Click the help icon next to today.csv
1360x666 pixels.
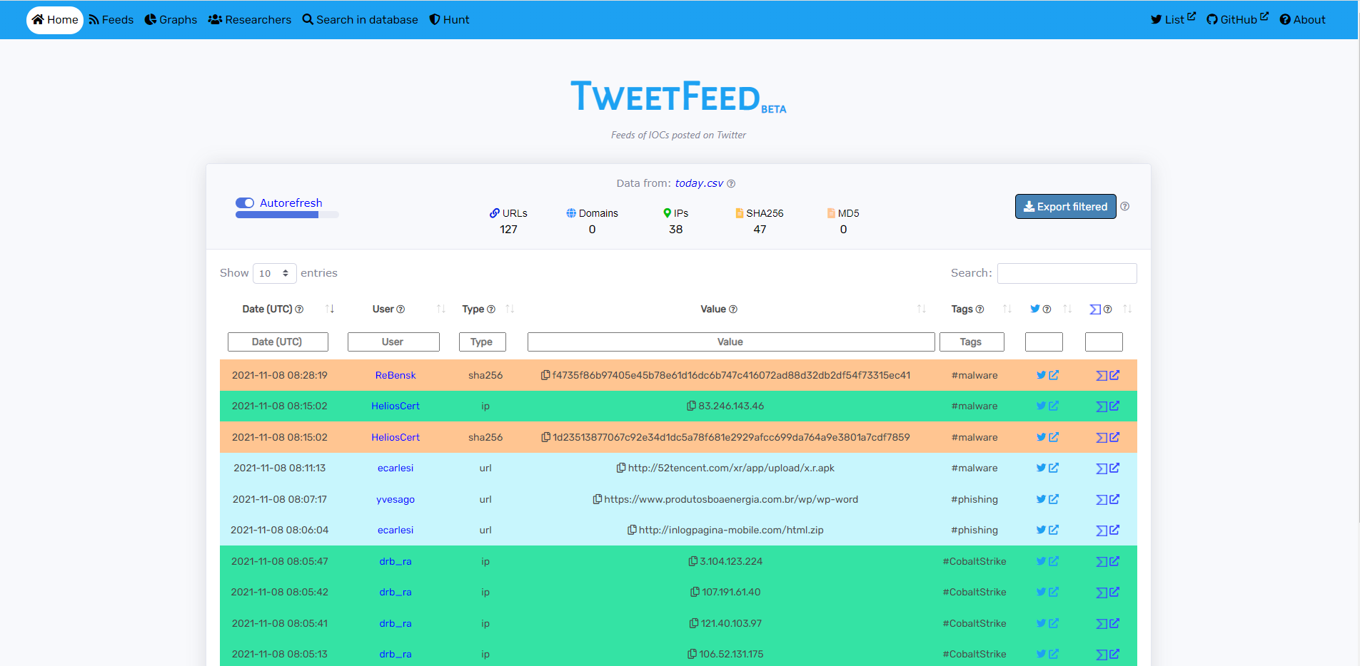[x=731, y=184]
